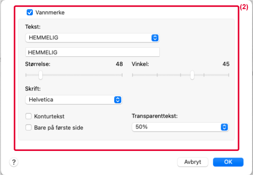Image resolution: width=253 pixels, height=175 pixels.
Task: Click the Avbryt button
Action: tap(193, 162)
